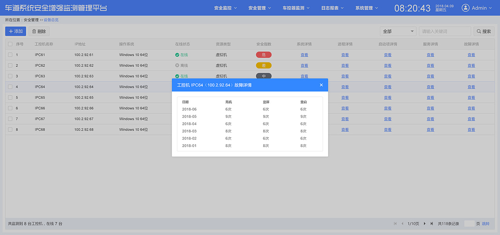Click the Admin user avatar icon

pyautogui.click(x=465, y=8)
